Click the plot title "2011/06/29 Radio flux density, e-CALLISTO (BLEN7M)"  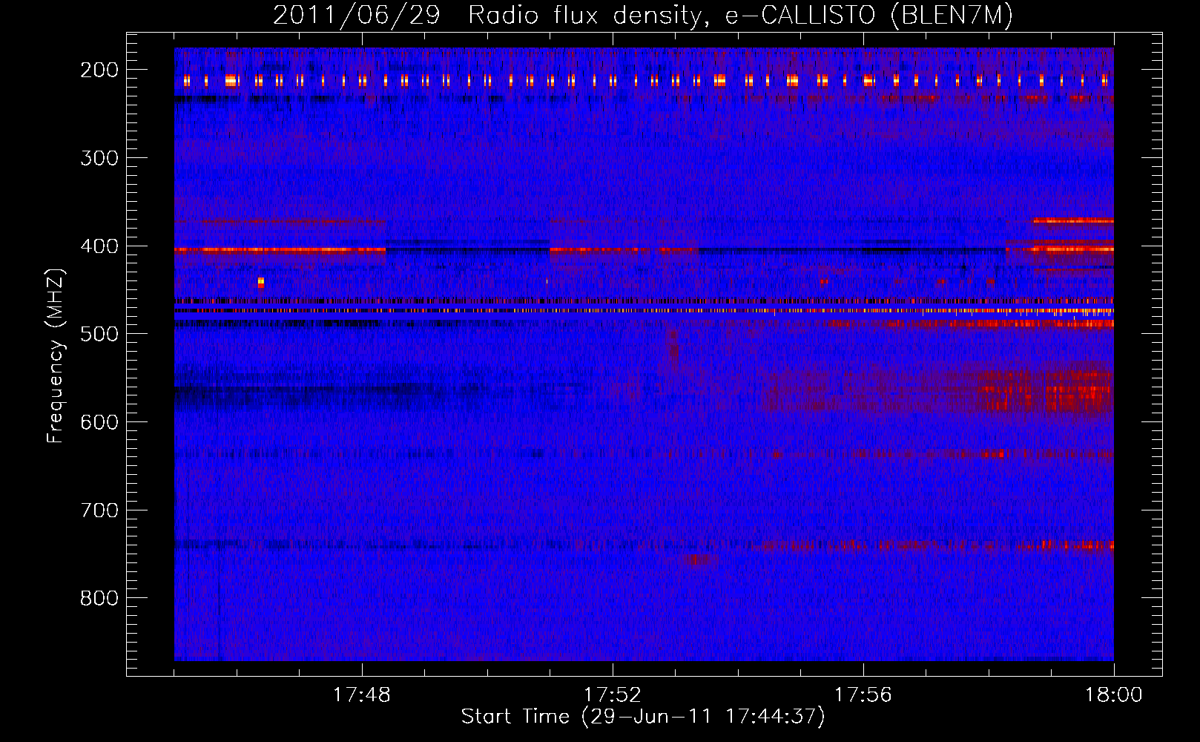pos(642,16)
